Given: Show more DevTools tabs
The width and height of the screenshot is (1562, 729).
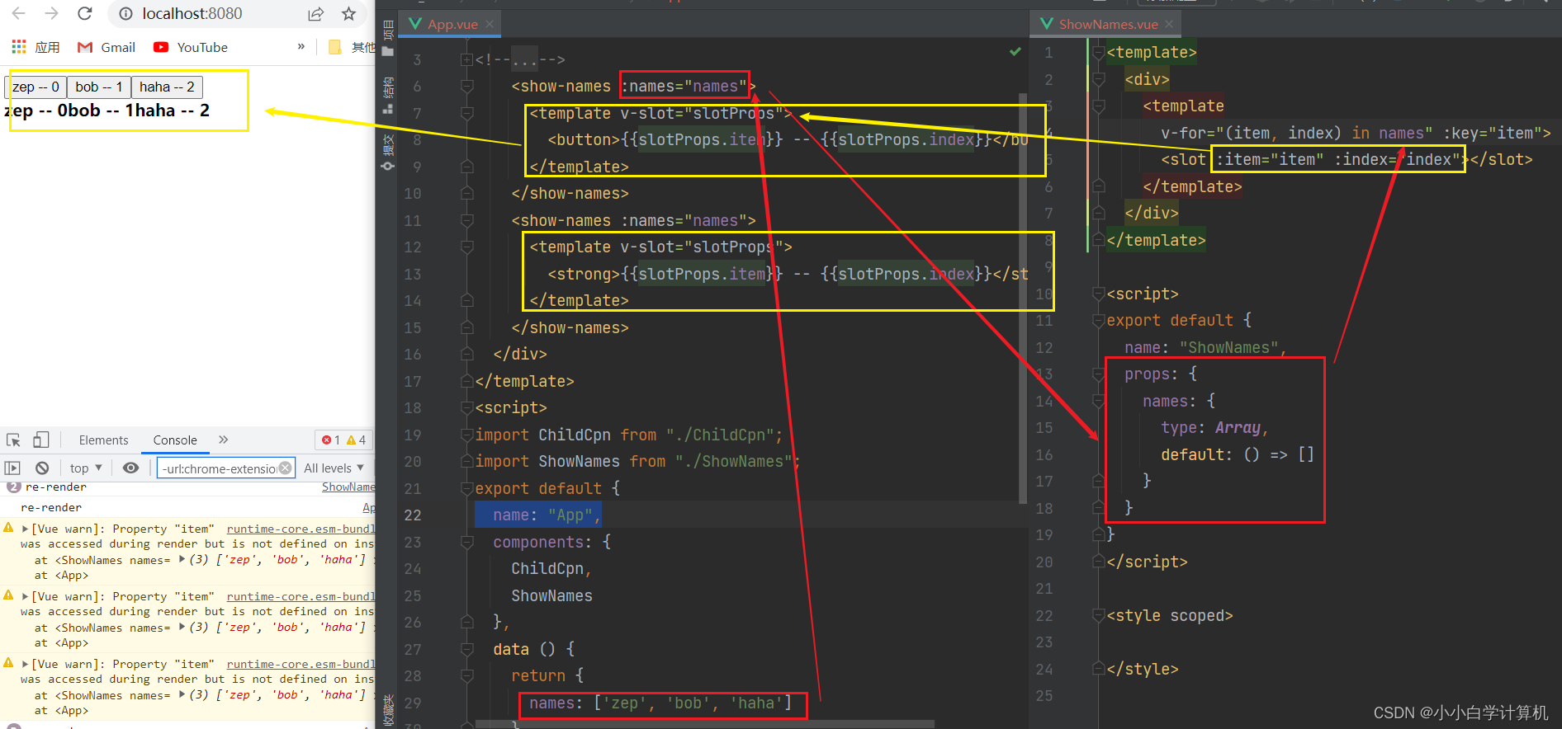Looking at the screenshot, I should click(x=223, y=440).
